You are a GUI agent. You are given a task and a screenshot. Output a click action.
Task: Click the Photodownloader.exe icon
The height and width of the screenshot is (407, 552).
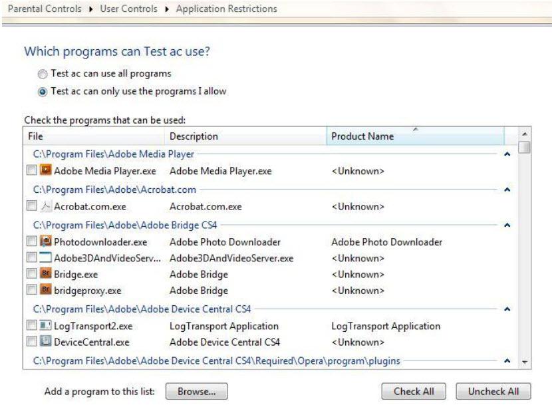coord(45,241)
